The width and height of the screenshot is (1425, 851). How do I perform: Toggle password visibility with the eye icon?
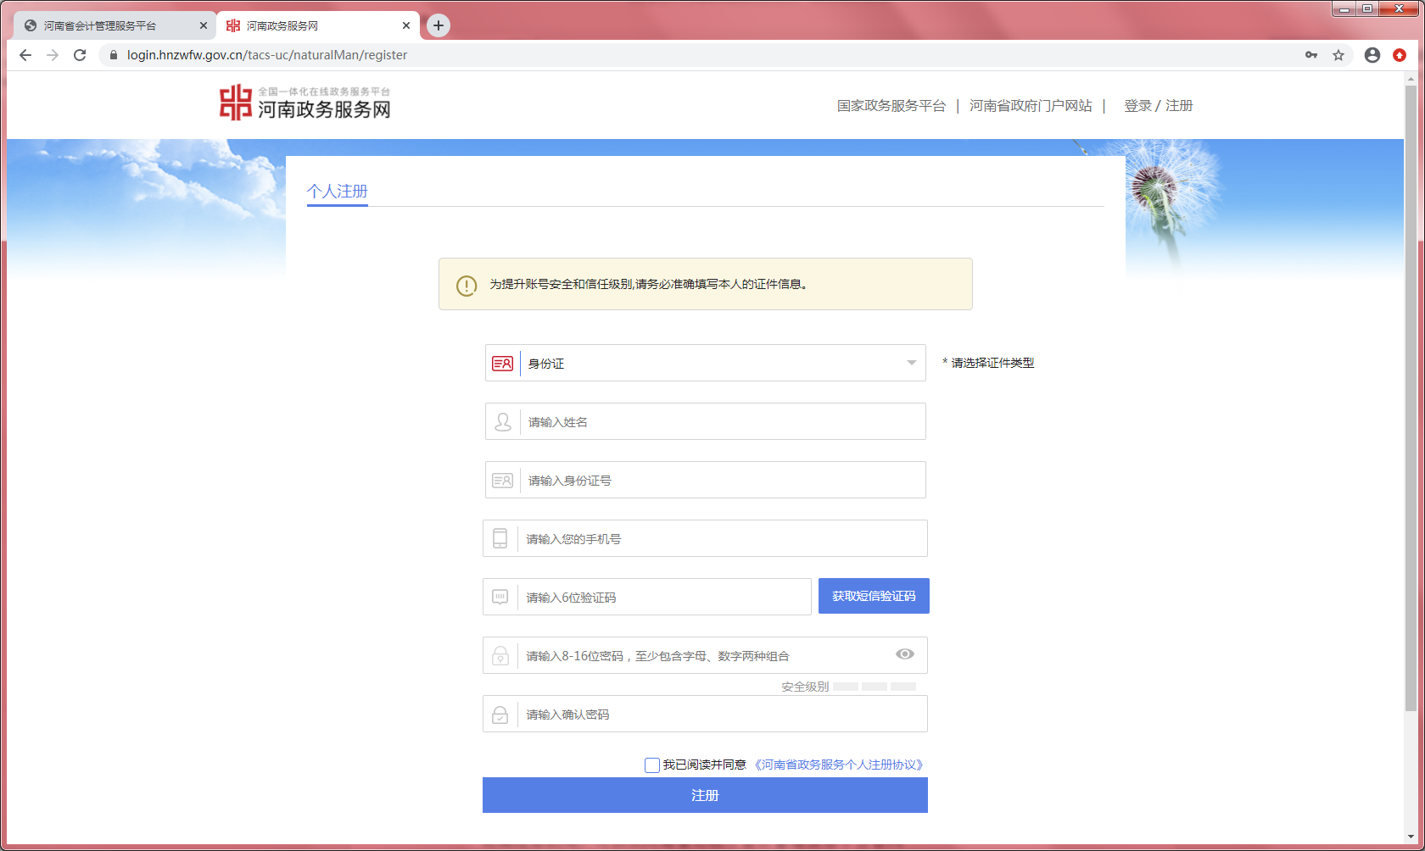[x=904, y=654]
